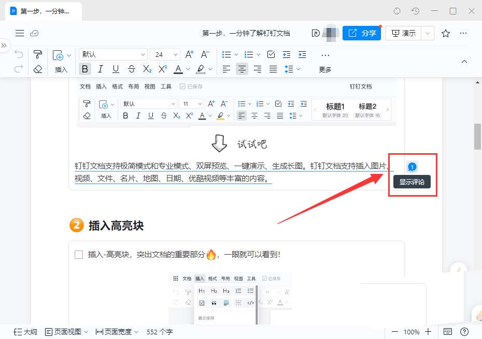Increase font size with top toolbar A+ icon

pos(189,55)
